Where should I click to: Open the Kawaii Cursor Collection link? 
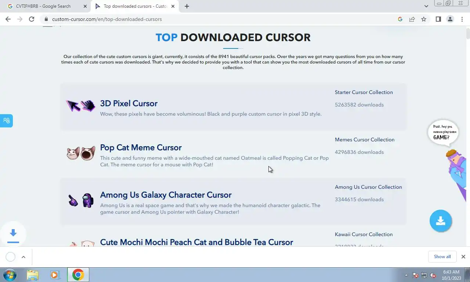click(x=364, y=234)
